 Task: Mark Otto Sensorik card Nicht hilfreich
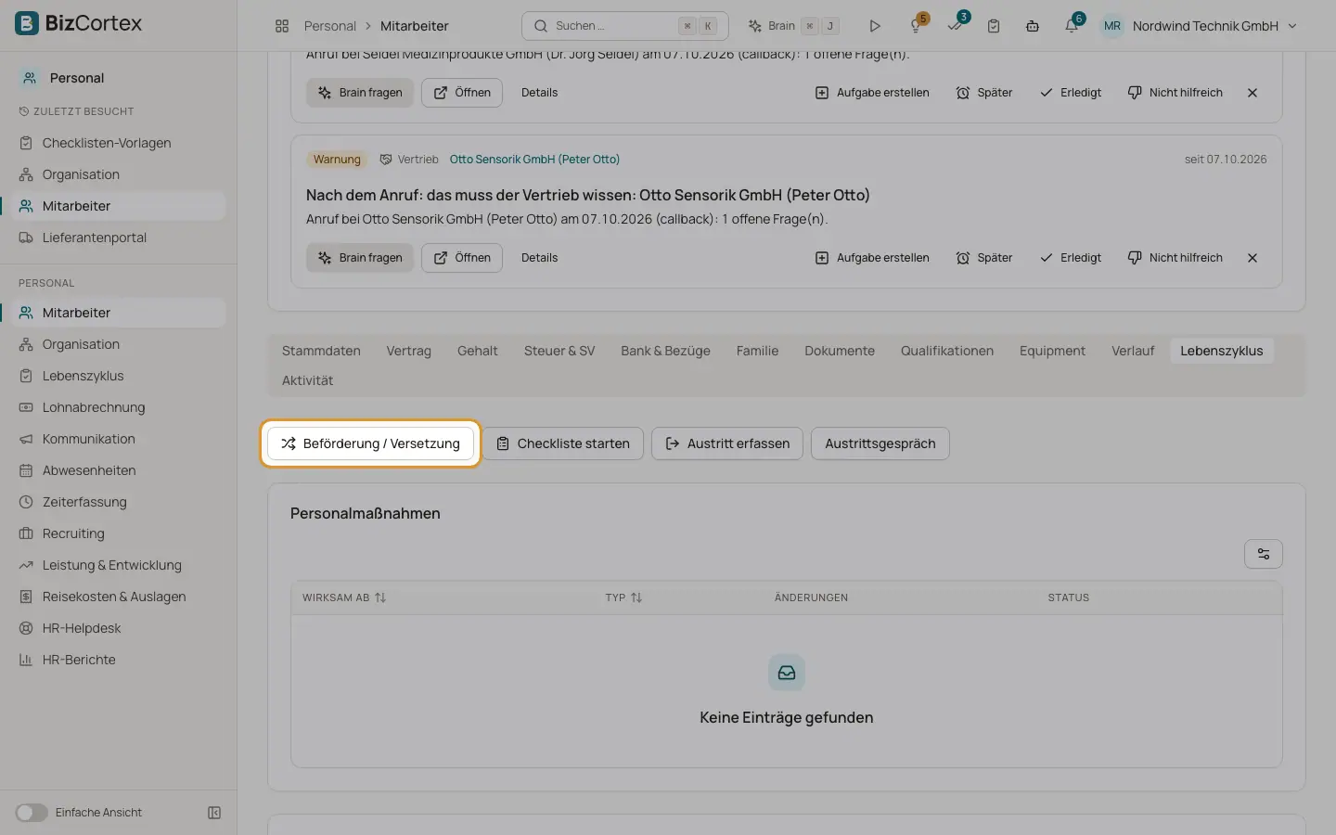(1175, 258)
